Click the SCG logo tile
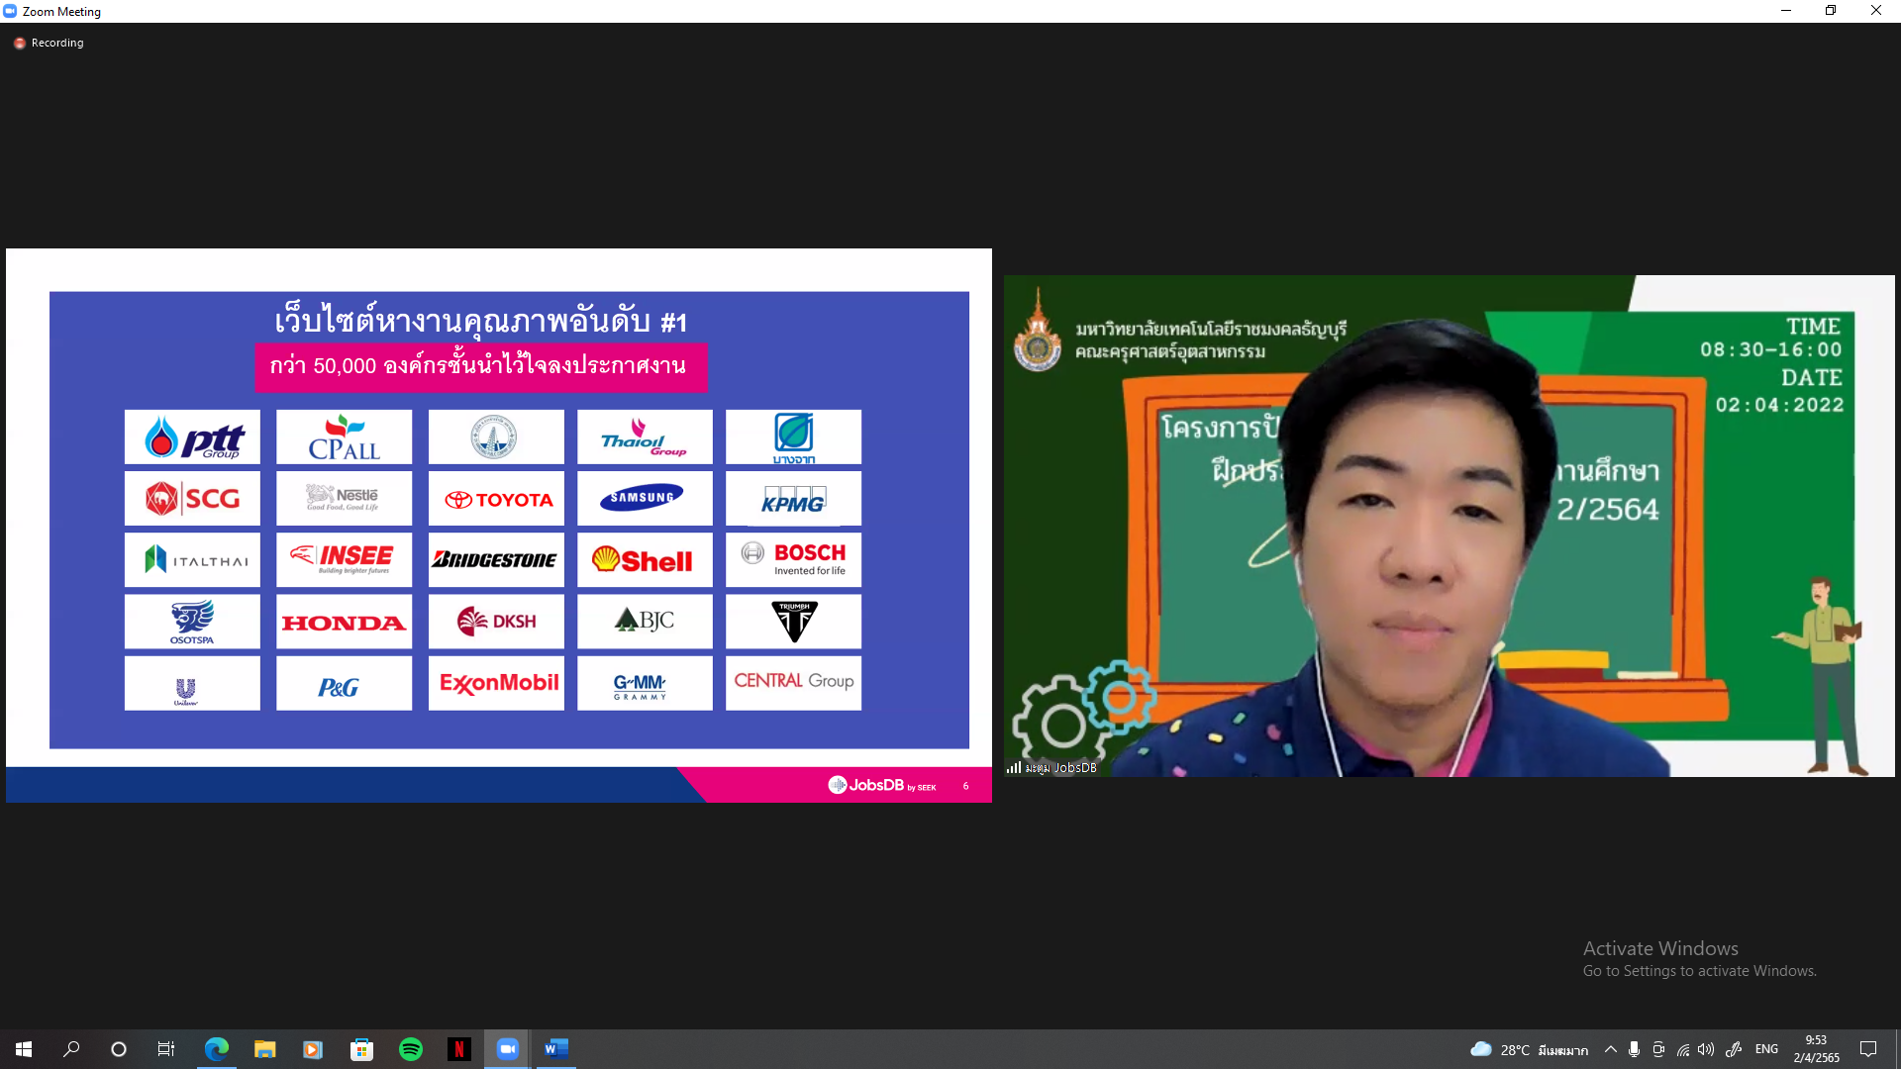The image size is (1901, 1069). (x=192, y=498)
